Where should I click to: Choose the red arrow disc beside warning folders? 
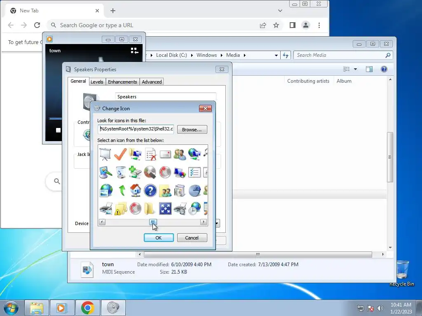(x=135, y=209)
